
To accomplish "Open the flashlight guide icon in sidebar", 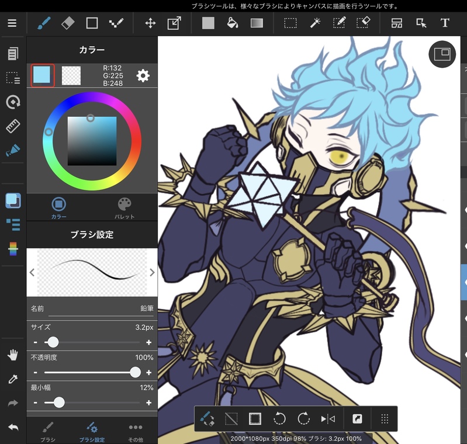I will [13, 150].
